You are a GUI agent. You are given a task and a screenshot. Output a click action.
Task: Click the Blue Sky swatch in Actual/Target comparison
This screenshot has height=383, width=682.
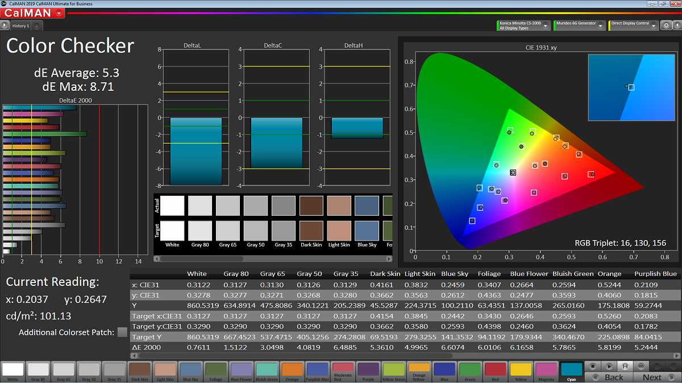pos(367,218)
